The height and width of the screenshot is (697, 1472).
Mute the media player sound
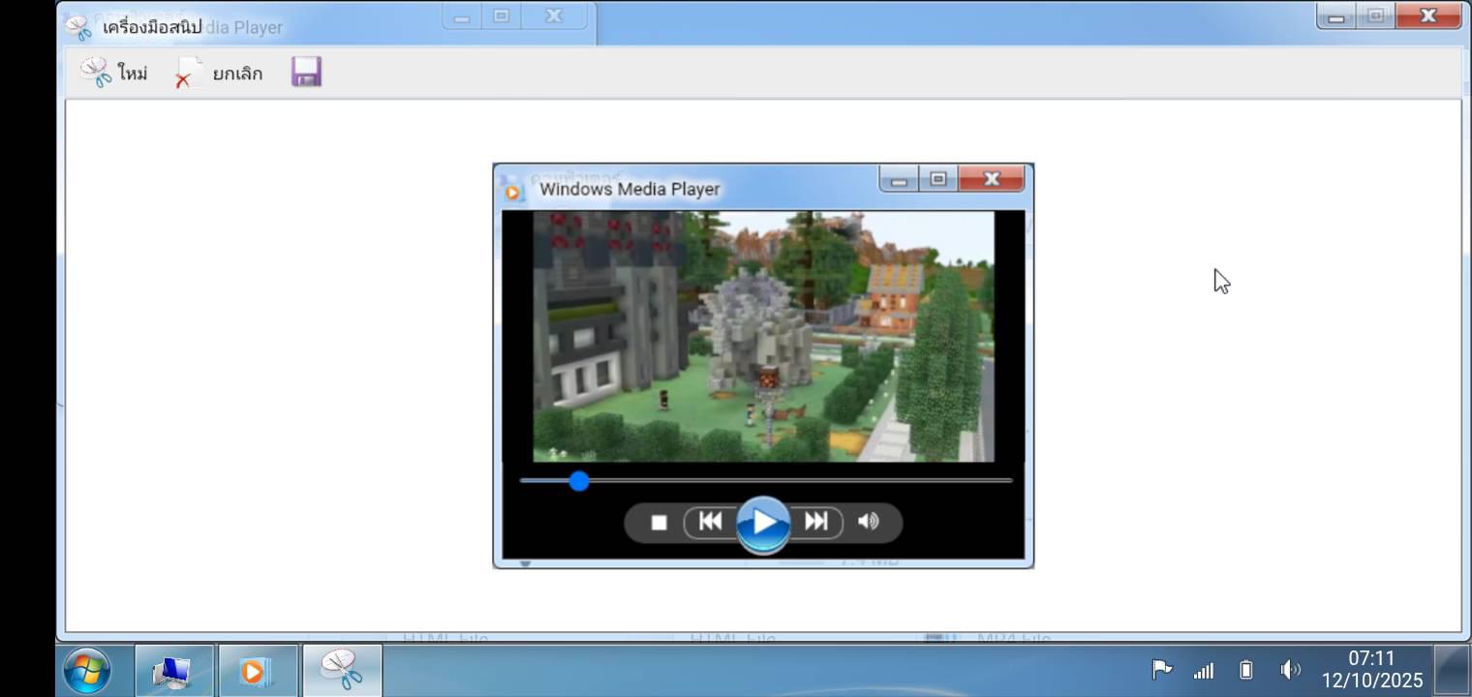[x=869, y=522]
